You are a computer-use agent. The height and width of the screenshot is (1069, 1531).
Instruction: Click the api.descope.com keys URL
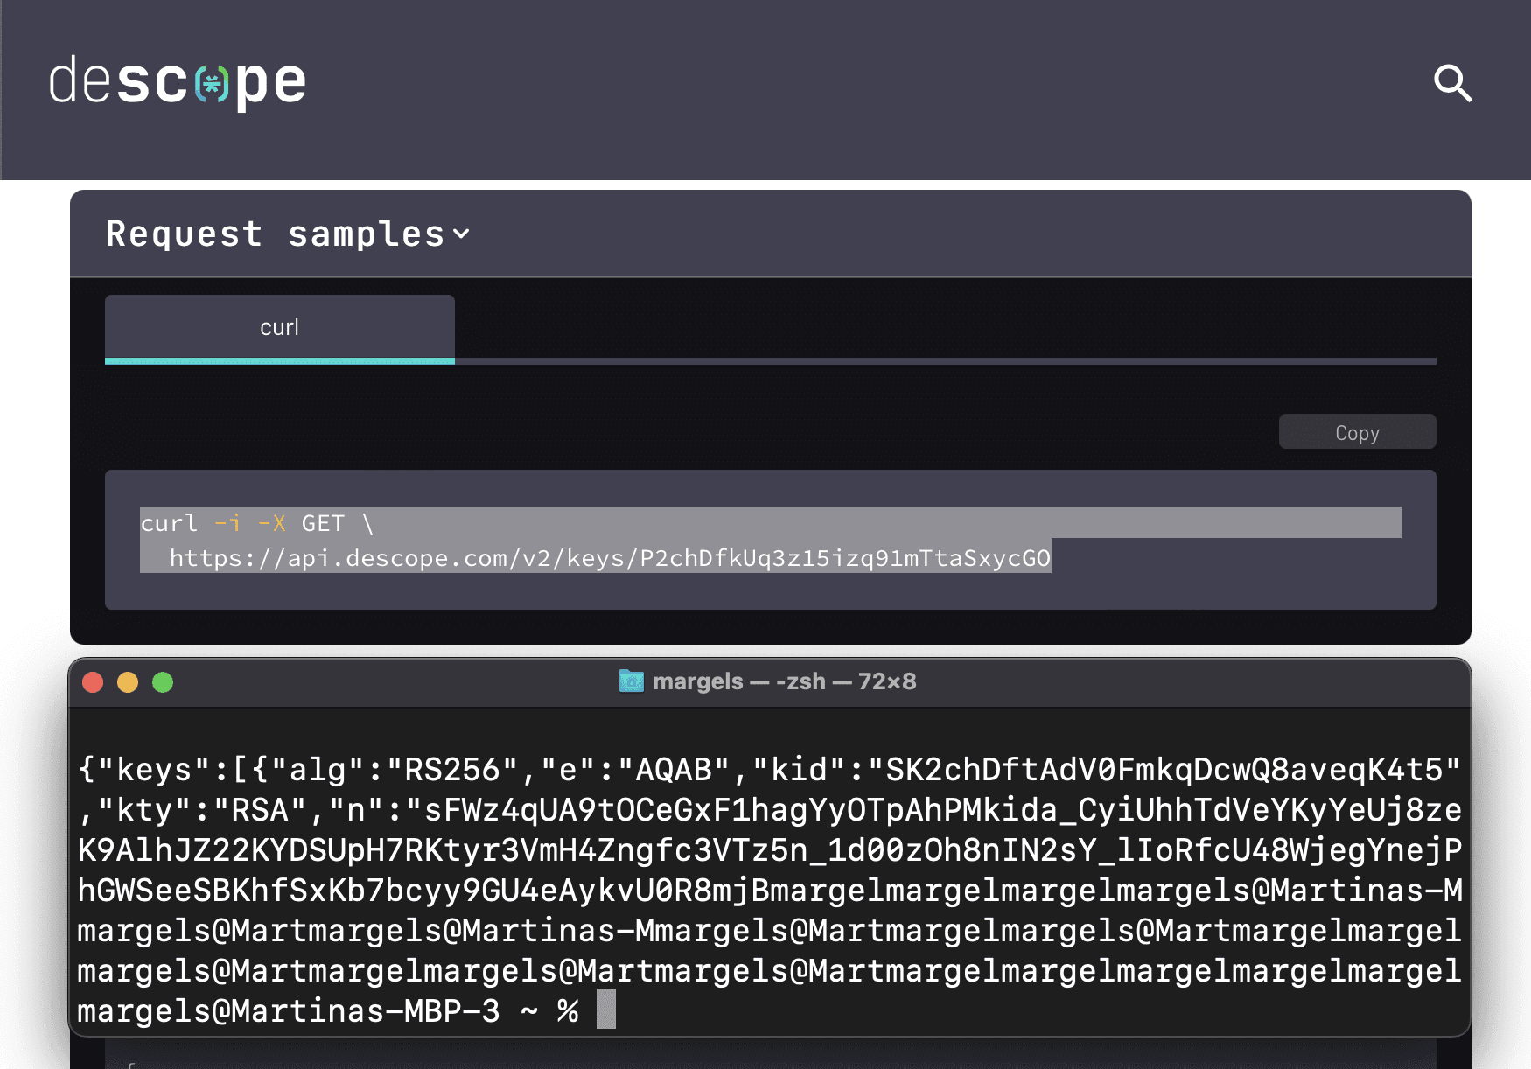(x=611, y=558)
